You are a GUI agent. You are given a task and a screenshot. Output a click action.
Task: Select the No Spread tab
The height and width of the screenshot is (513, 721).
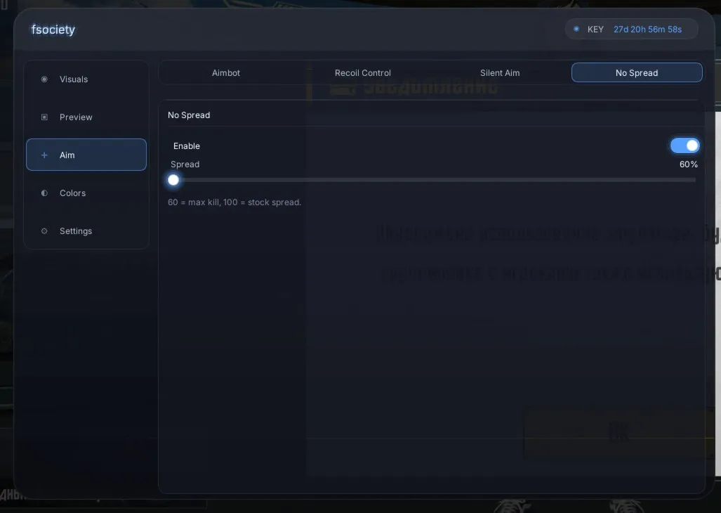[637, 72]
